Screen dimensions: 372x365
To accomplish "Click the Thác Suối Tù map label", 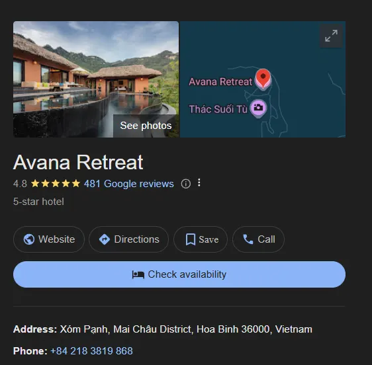I will point(218,109).
